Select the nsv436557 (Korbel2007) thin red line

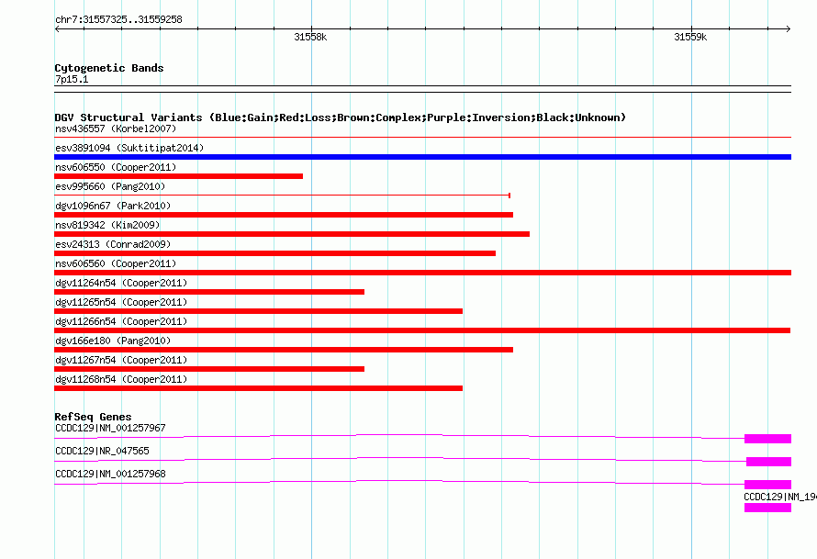[422, 138]
